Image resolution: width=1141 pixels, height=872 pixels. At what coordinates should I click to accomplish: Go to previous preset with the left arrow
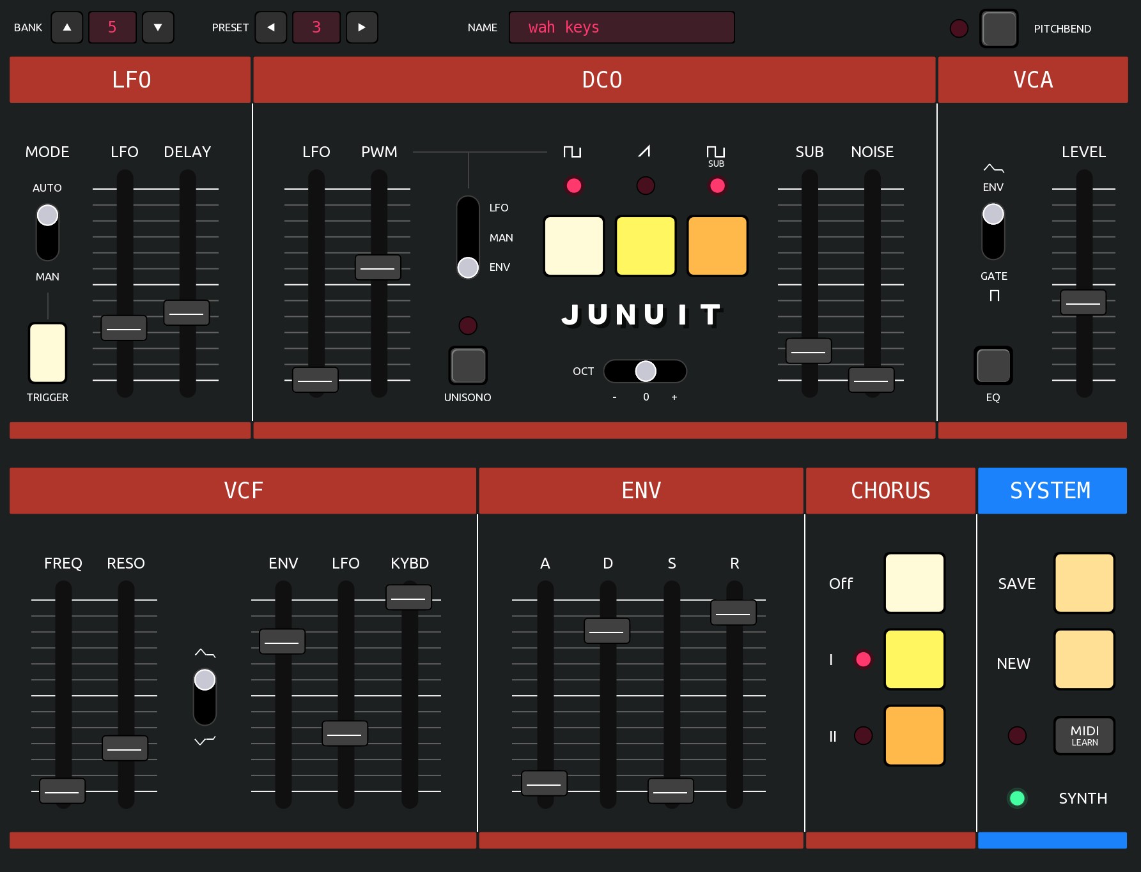(x=271, y=27)
